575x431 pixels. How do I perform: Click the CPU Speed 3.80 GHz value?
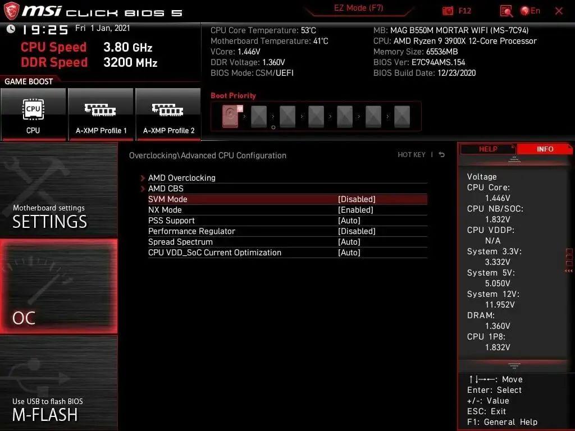127,47
